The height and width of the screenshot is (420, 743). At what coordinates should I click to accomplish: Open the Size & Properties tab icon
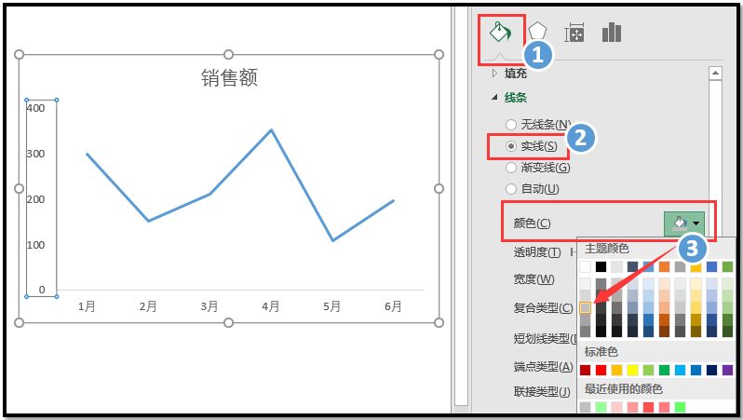[x=574, y=34]
